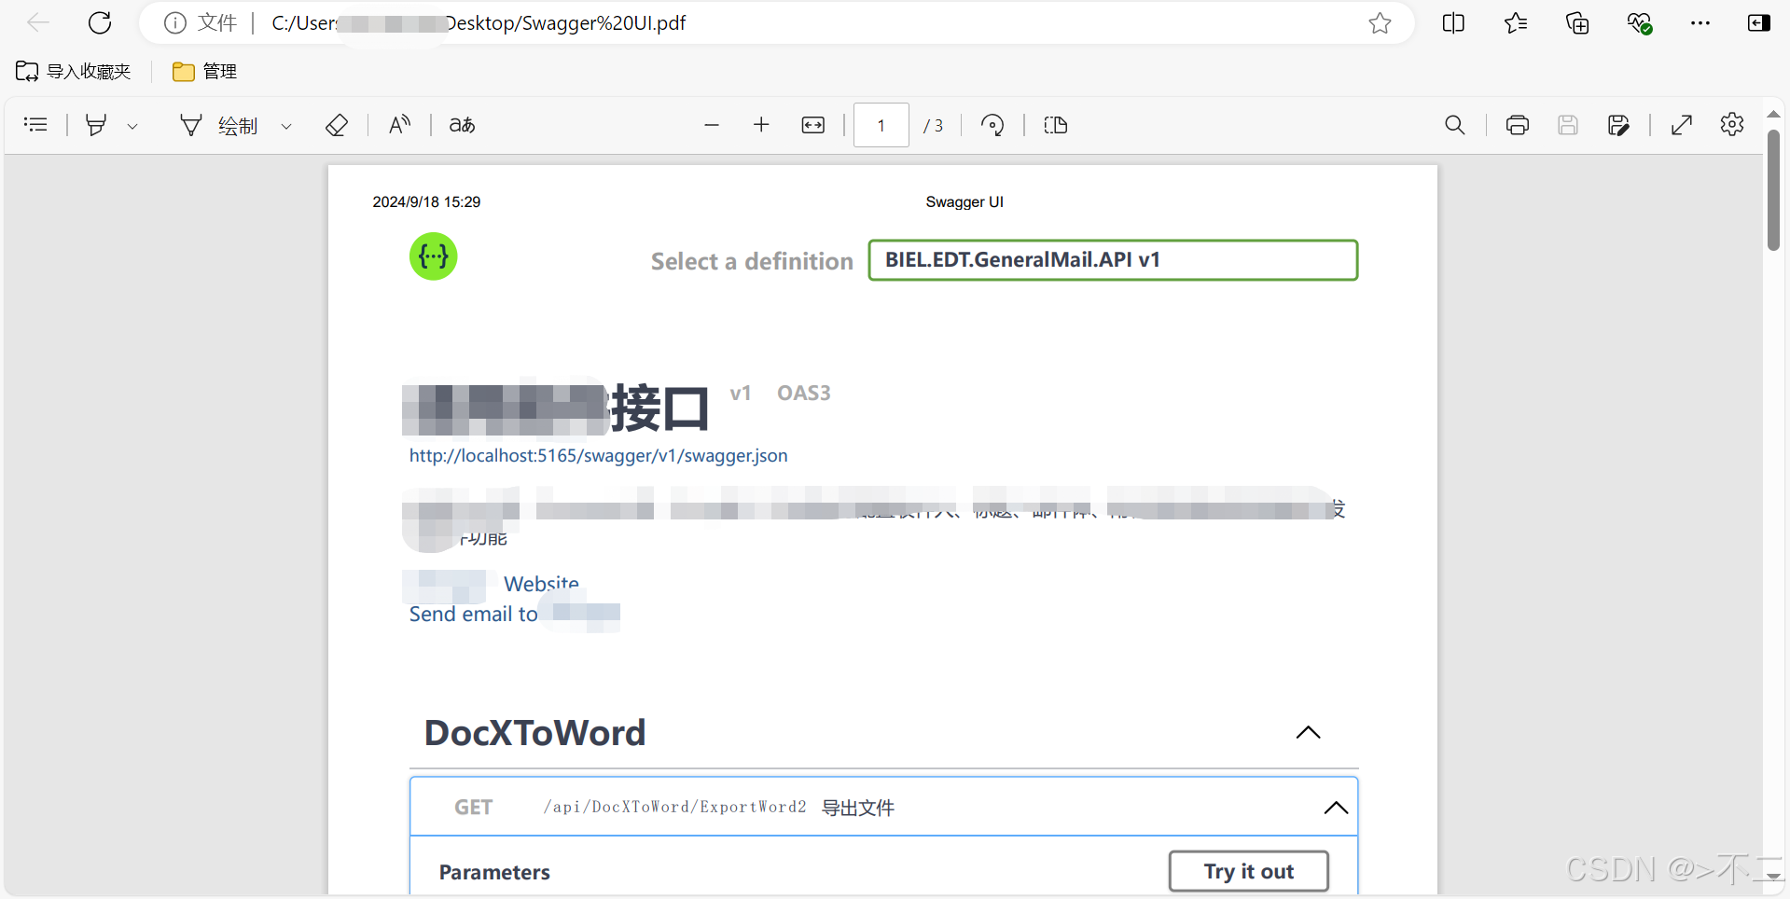Open the highlight tool dropdown chevron
This screenshot has width=1790, height=899.
tap(132, 125)
